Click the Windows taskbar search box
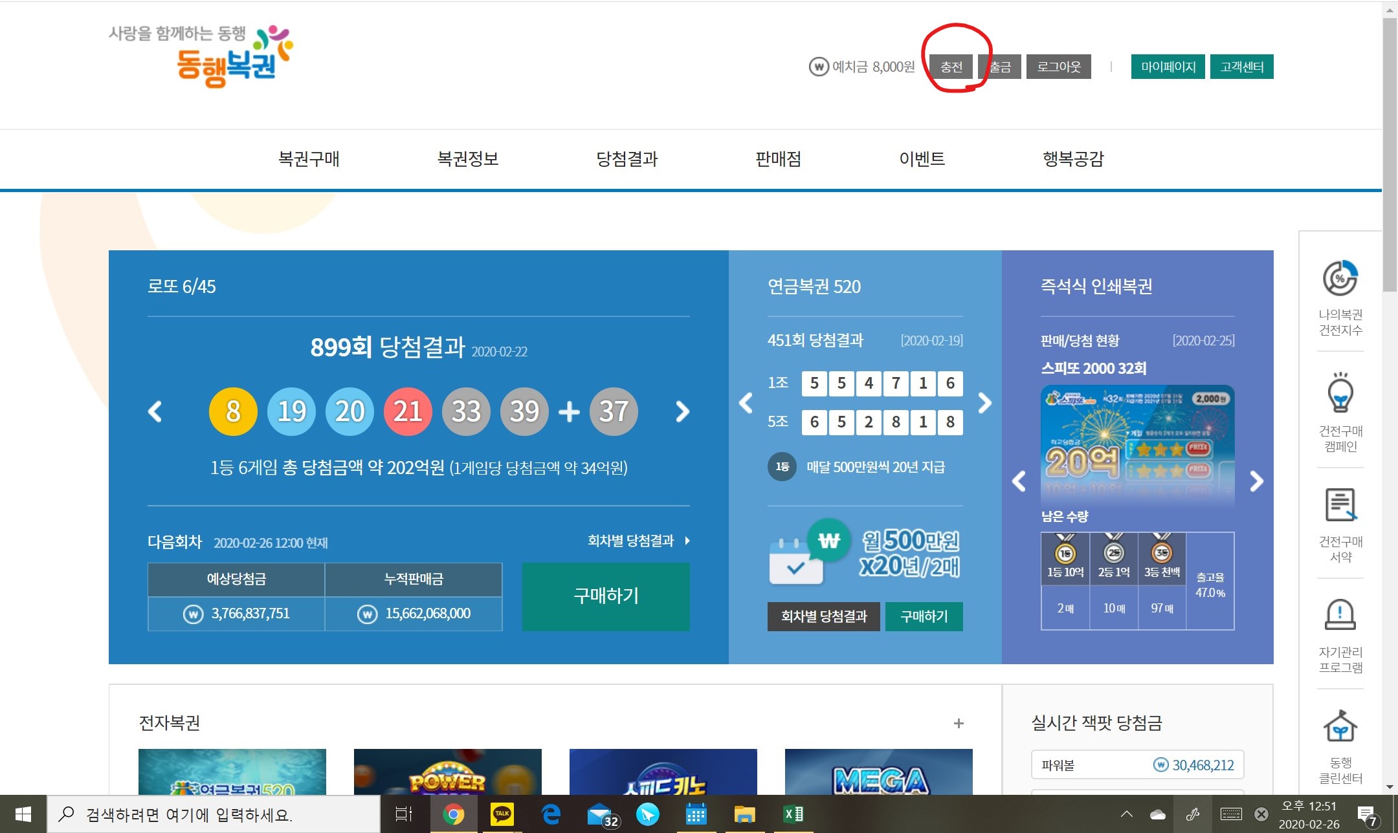 [214, 814]
